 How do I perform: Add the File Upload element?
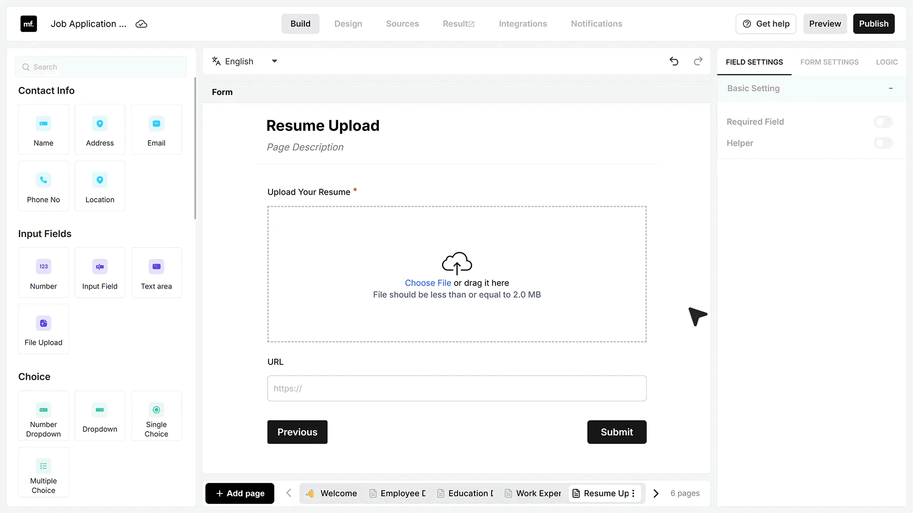(x=43, y=329)
